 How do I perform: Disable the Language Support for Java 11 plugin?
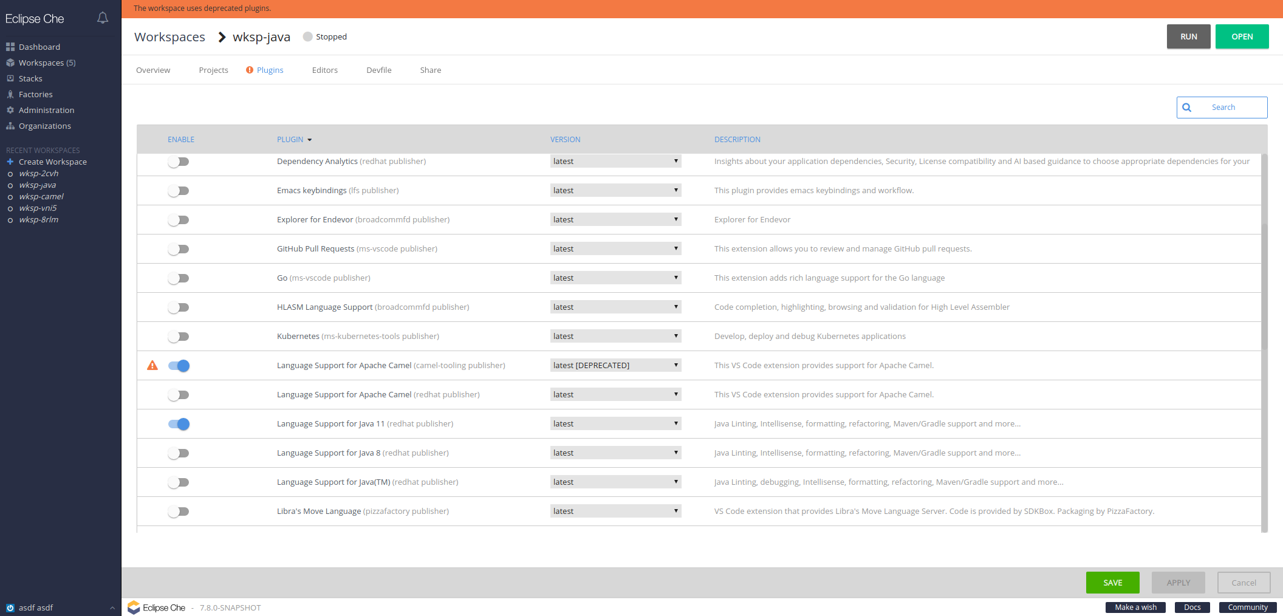pos(179,424)
